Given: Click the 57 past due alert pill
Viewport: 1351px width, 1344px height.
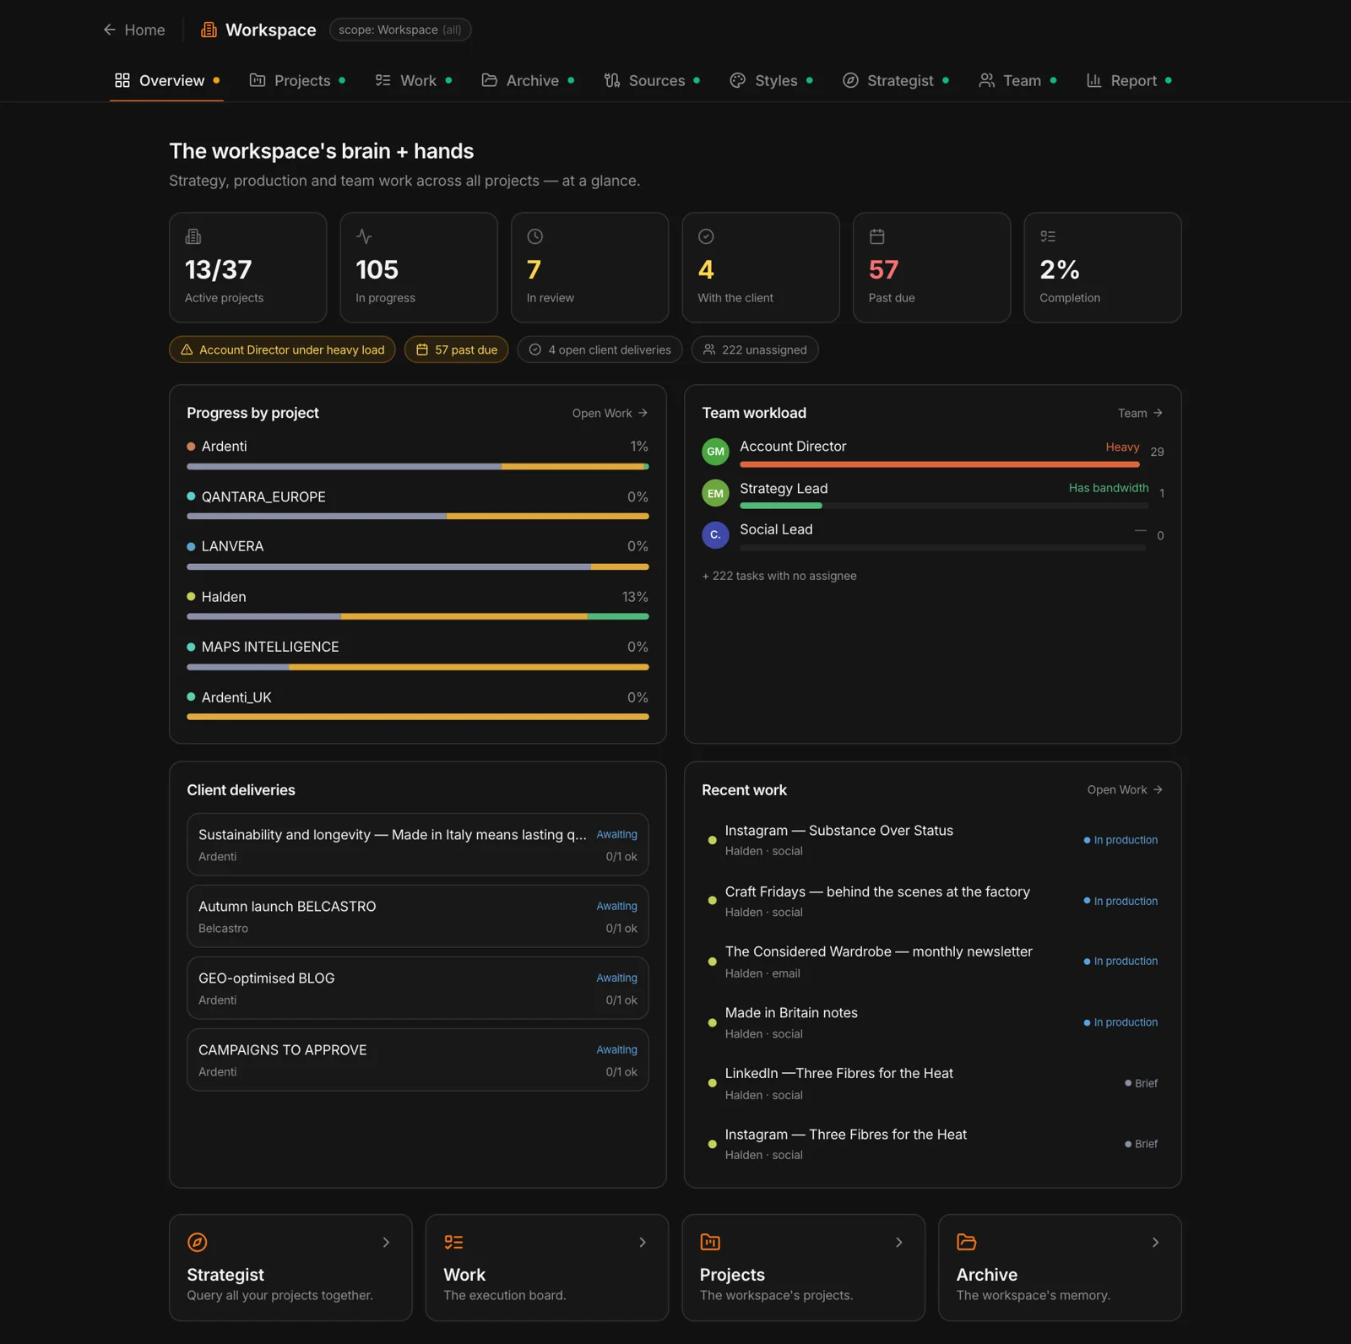Looking at the screenshot, I should click(456, 350).
